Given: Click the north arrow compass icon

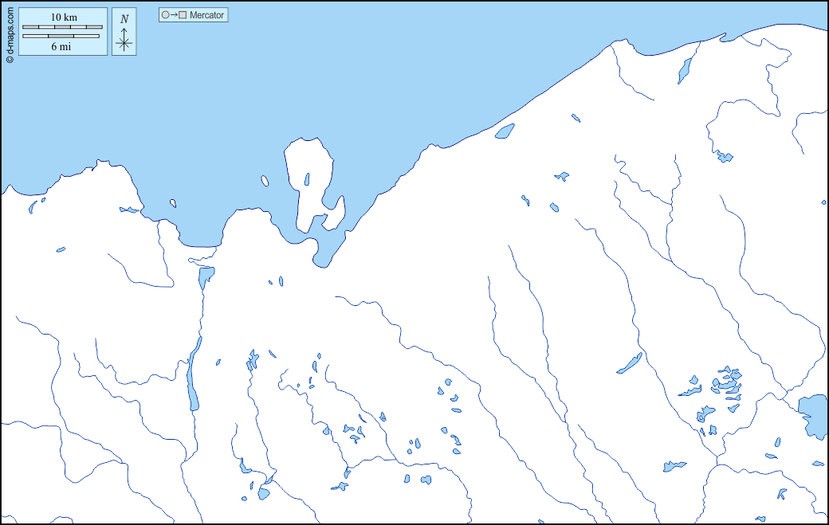Looking at the screenshot, I should pyautogui.click(x=124, y=32).
